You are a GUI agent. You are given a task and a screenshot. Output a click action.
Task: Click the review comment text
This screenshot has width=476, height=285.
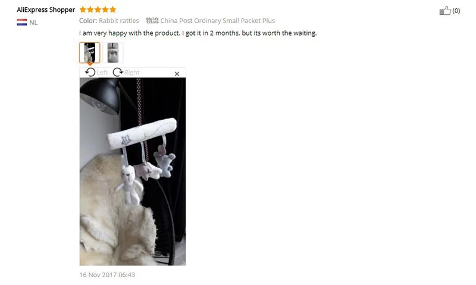tap(198, 33)
